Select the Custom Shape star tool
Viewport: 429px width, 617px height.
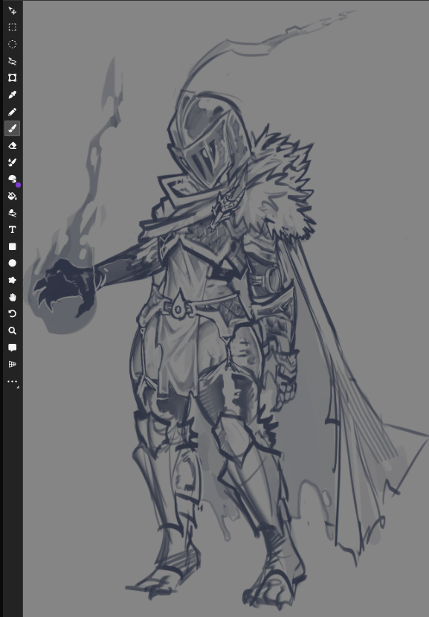coord(12,280)
